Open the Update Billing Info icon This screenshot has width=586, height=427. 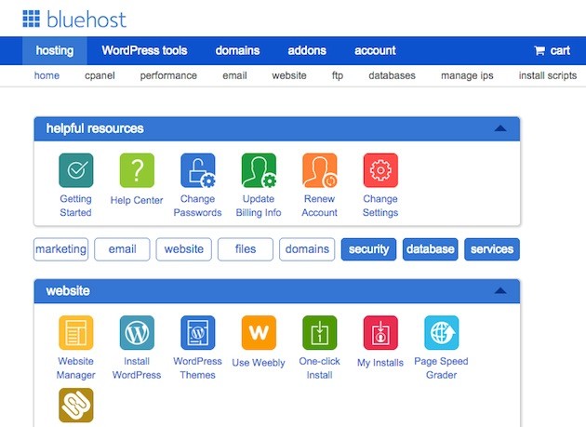pyautogui.click(x=259, y=170)
